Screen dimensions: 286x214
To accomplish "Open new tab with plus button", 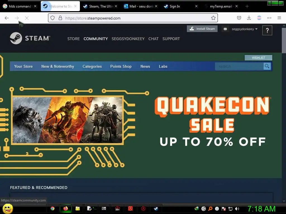I will pos(247,6).
